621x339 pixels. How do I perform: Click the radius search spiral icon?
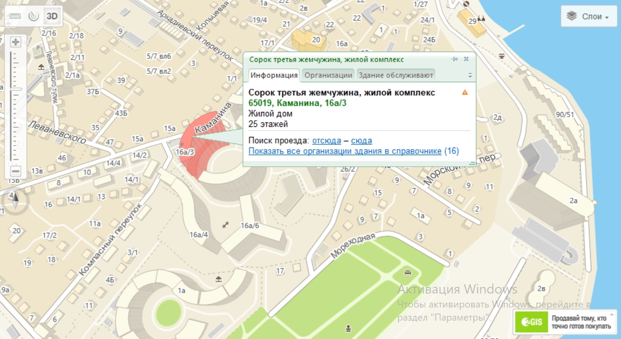pos(34,16)
